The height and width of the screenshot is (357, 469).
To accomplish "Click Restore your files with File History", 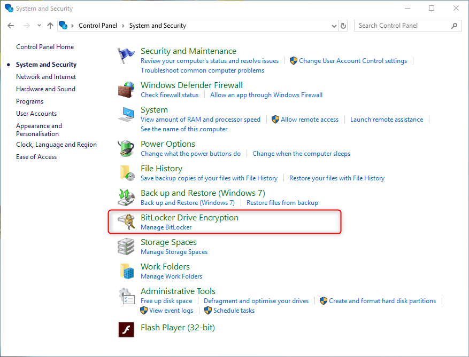I will tap(337, 178).
